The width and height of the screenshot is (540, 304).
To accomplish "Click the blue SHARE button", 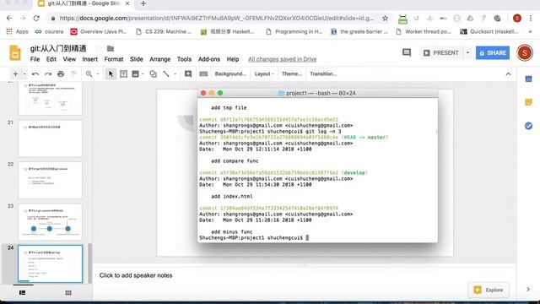I will (493, 52).
